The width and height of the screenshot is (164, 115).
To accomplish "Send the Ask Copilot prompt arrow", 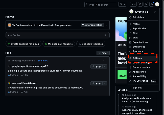I will tap(106, 35).
